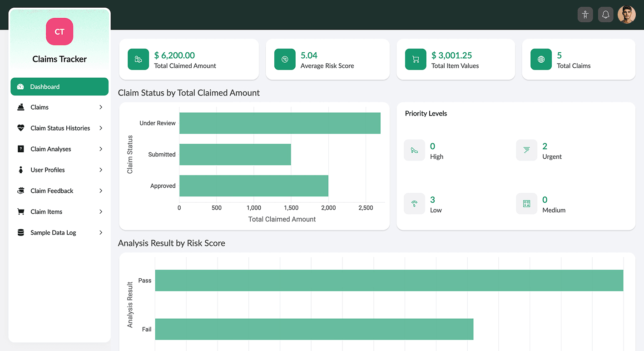
Task: Click the accessibility icon in the top bar
Action: pyautogui.click(x=585, y=14)
